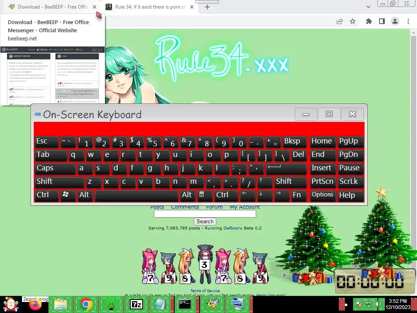Click the PgUp key
The height and width of the screenshot is (313, 417).
[x=350, y=142]
